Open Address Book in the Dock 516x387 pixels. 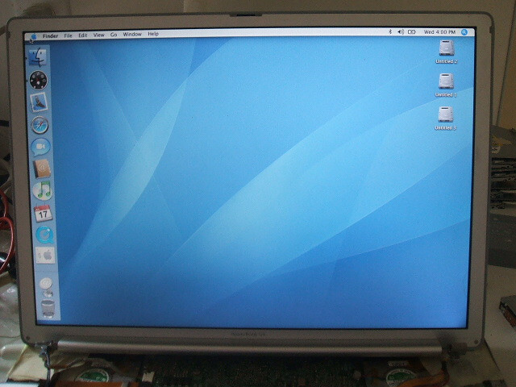tap(42, 169)
